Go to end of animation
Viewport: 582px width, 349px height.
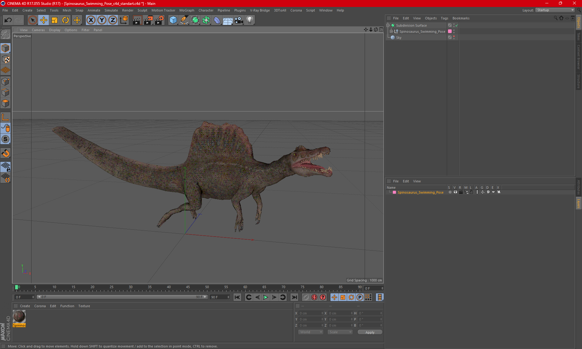coord(294,297)
